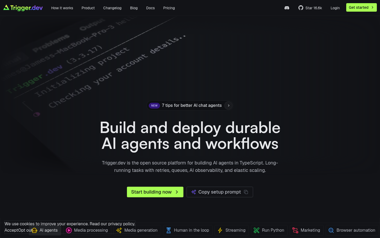The height and width of the screenshot is (238, 380).
Task: Open How it works menu
Action: [x=62, y=8]
